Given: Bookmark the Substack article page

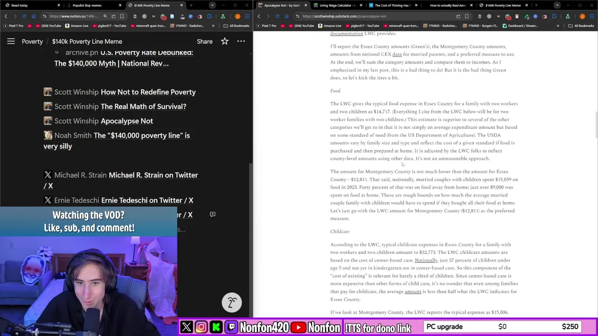Looking at the screenshot, I should [467, 16].
